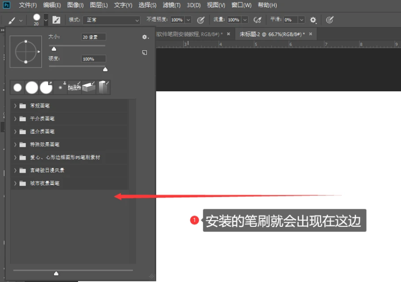Expand the 宫崎骏日漫风景 brush group

tap(15, 170)
